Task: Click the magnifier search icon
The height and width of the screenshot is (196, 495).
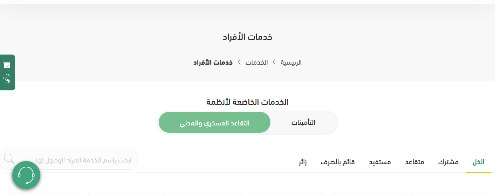Action: (9, 159)
